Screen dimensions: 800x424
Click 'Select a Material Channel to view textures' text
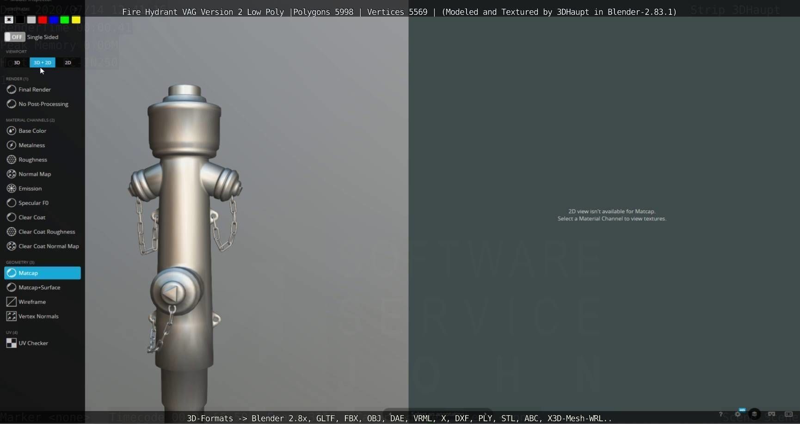click(x=612, y=219)
